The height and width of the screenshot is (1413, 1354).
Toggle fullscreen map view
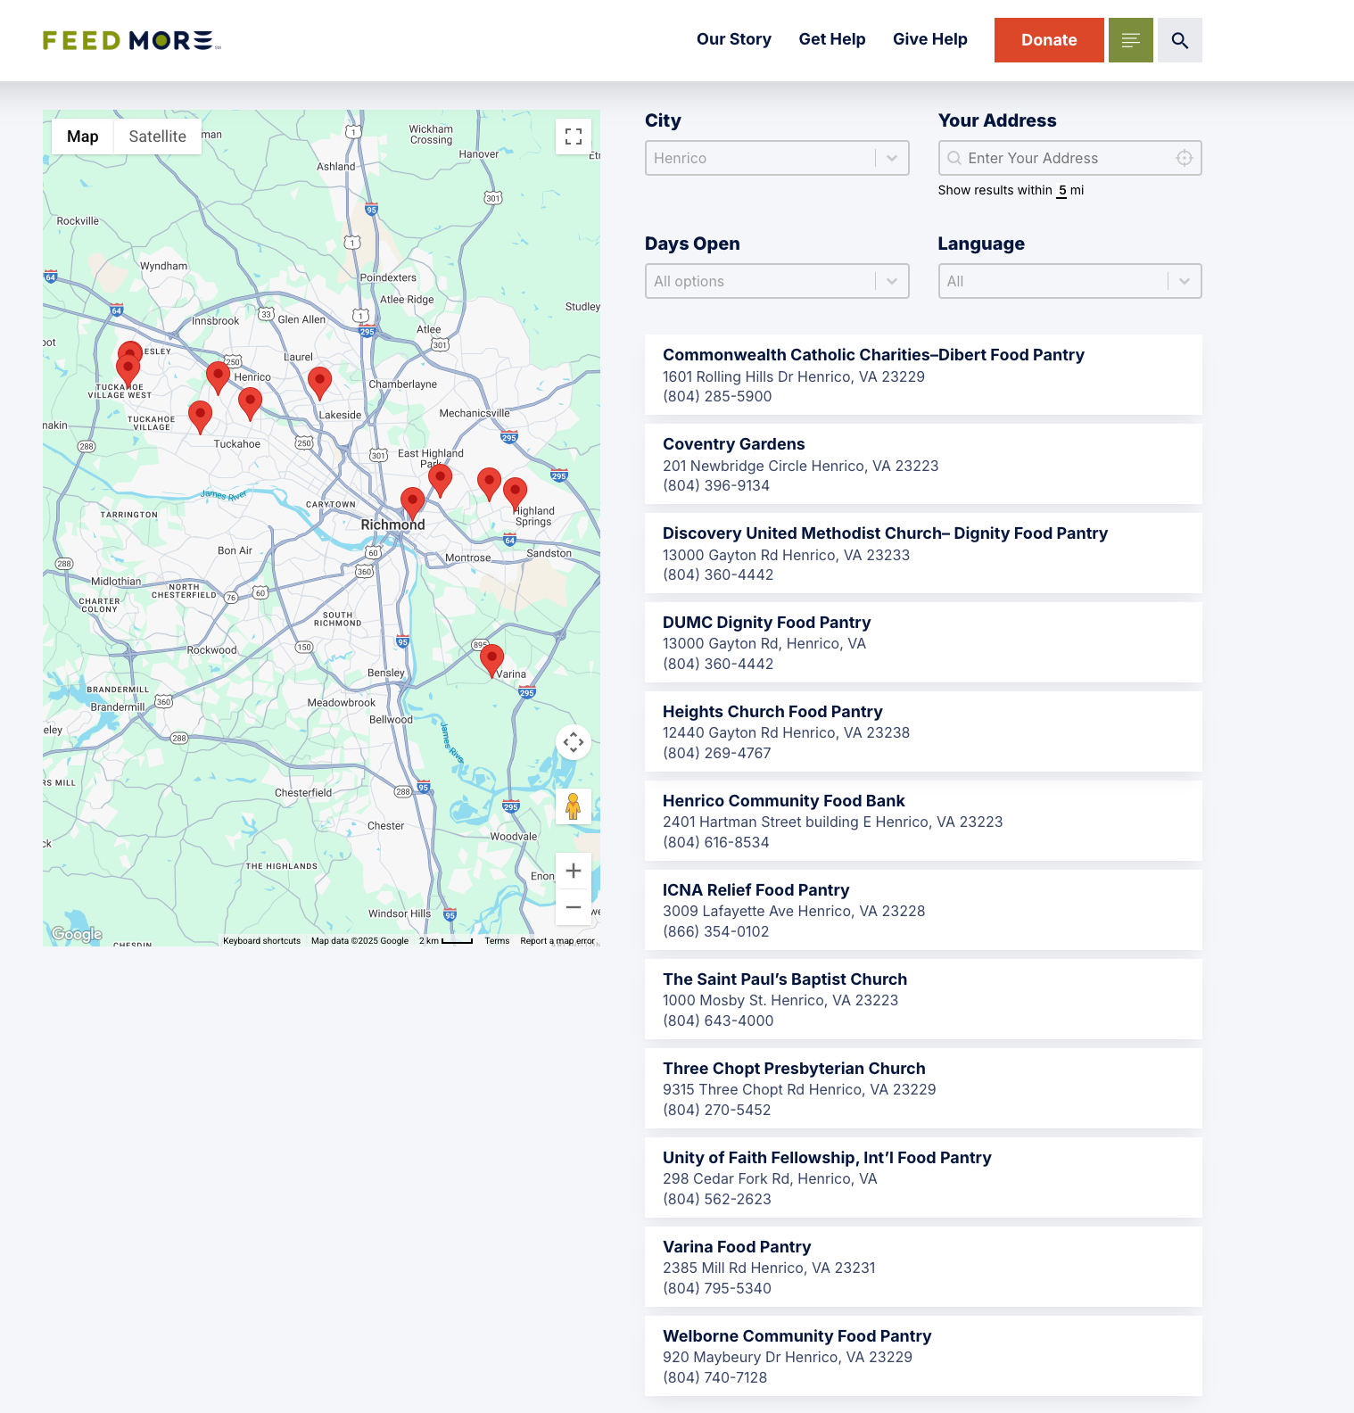coord(574,136)
